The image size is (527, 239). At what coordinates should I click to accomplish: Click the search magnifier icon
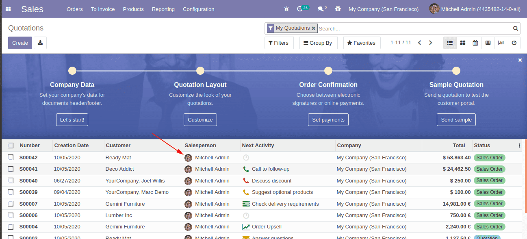coord(515,28)
